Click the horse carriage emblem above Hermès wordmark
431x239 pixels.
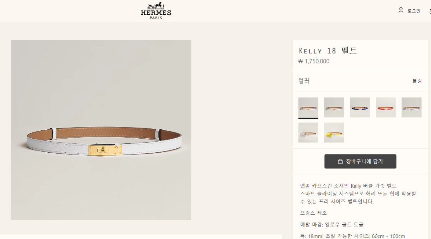coord(156,6)
